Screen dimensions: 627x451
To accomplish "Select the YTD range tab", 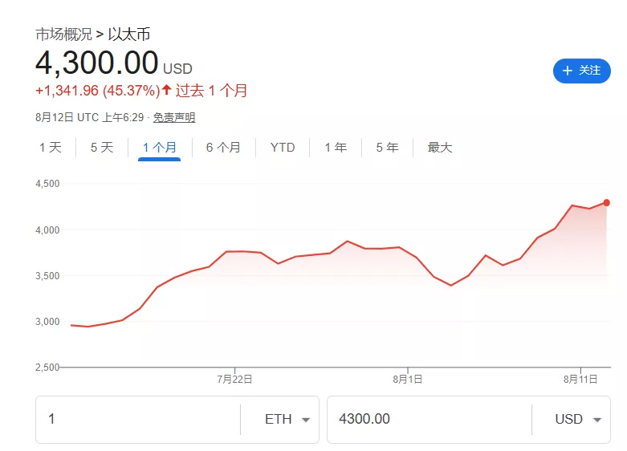I will (x=283, y=148).
